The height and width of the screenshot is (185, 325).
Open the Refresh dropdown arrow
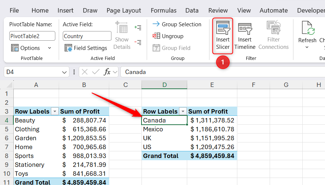(x=307, y=47)
